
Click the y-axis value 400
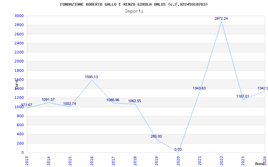(20, 134)
